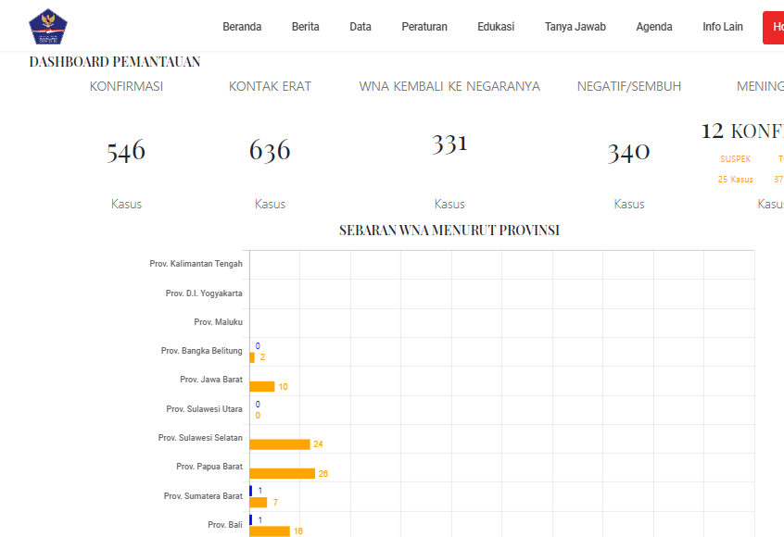Open the Beranda menu item
Viewport: 784px width, 537px height.
[242, 27]
